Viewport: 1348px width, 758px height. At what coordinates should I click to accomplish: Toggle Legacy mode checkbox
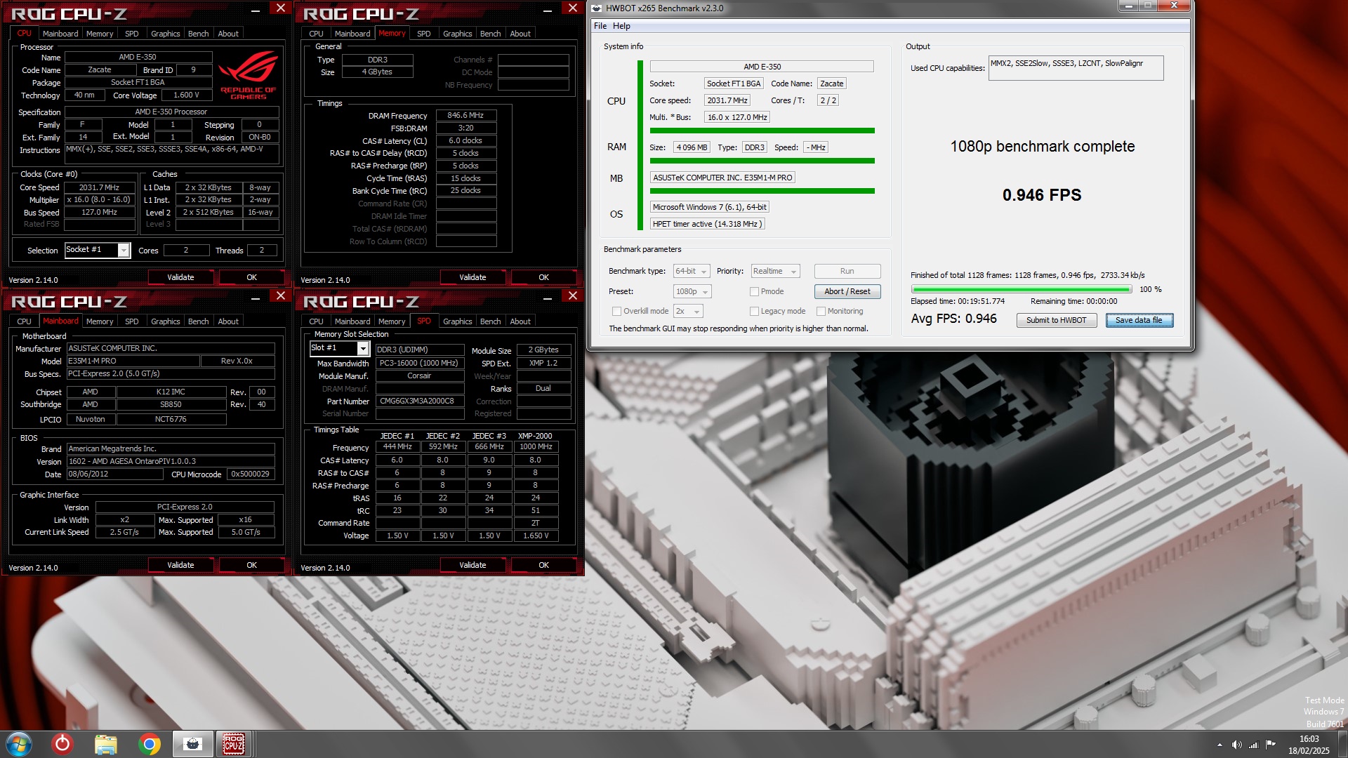[x=754, y=311]
